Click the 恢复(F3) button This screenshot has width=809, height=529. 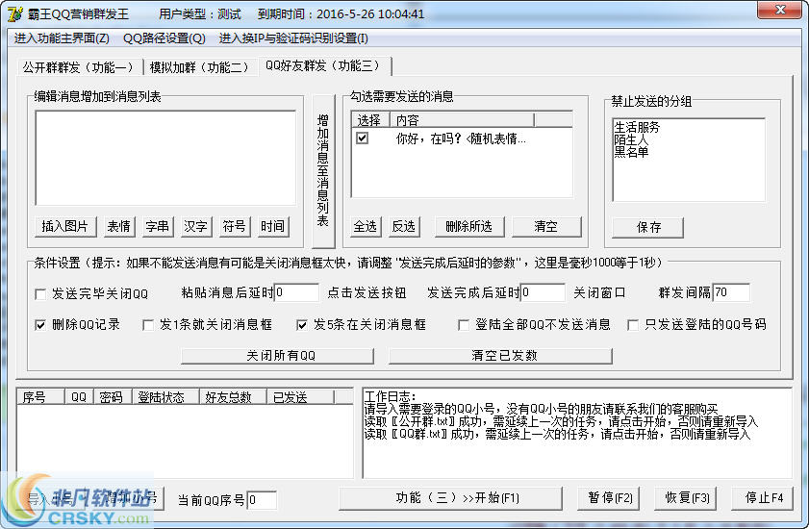pos(686,498)
